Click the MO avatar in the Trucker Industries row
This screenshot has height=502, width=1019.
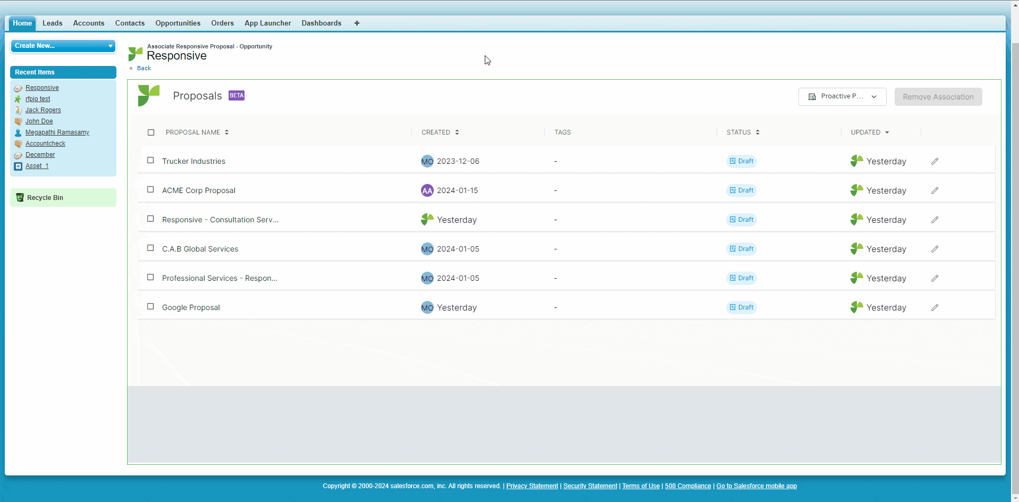point(427,161)
